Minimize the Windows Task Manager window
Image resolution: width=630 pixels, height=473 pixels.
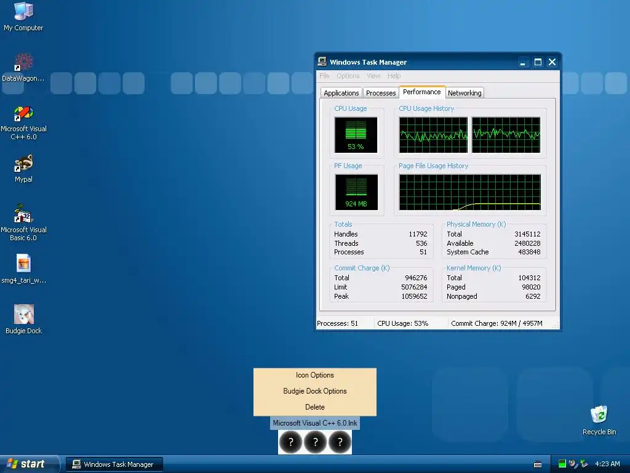(523, 62)
